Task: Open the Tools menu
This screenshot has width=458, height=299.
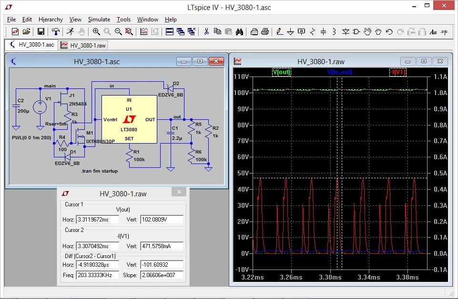Action: pyautogui.click(x=123, y=19)
